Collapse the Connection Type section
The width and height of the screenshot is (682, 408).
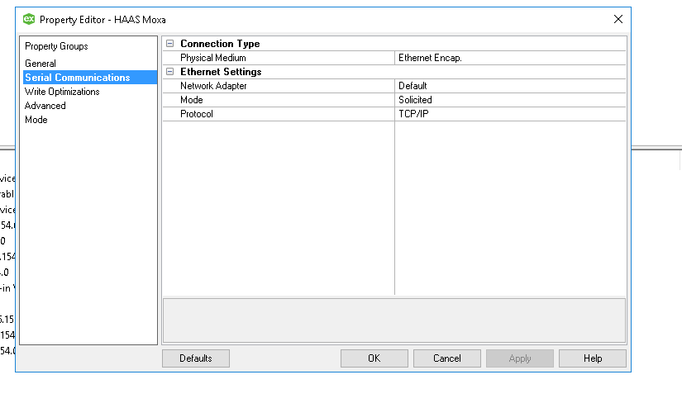coord(170,44)
